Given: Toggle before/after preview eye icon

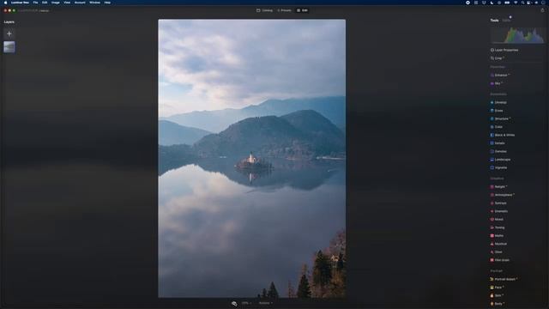Looking at the screenshot, I should (234, 303).
